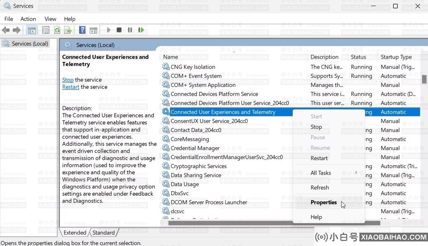Choose Stop in the context menu

coord(329,127)
